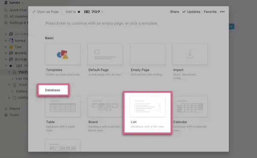Open the 【仮】ブログ location dropdown

click(x=93, y=12)
